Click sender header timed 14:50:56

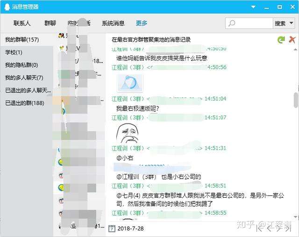point(169,67)
